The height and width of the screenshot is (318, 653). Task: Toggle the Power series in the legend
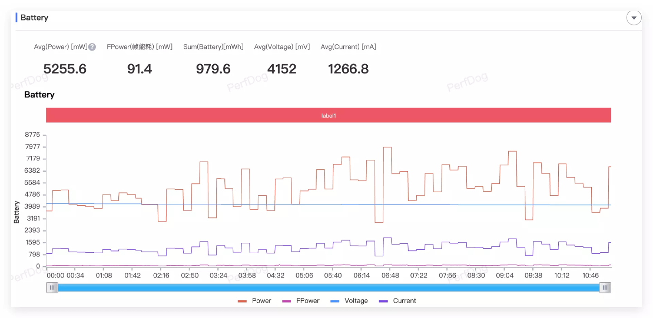[254, 301]
